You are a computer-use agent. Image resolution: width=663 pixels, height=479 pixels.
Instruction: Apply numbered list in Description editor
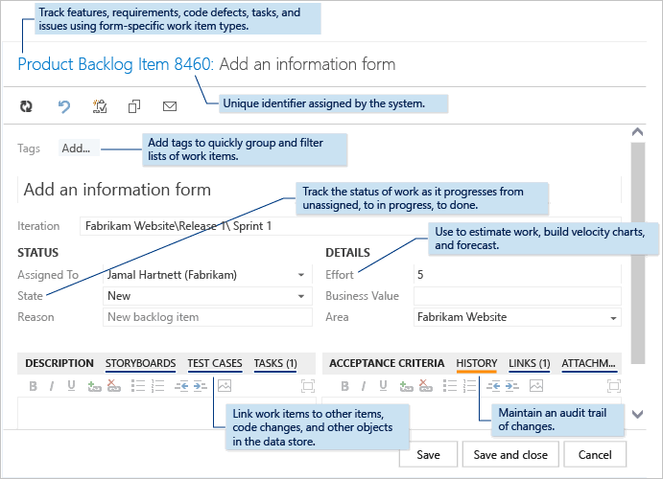[157, 386]
